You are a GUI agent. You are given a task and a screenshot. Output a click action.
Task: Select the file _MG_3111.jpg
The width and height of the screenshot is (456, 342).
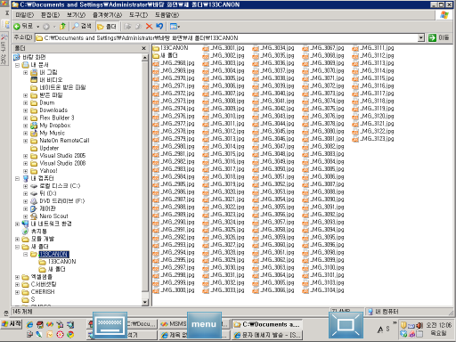pos(377,48)
